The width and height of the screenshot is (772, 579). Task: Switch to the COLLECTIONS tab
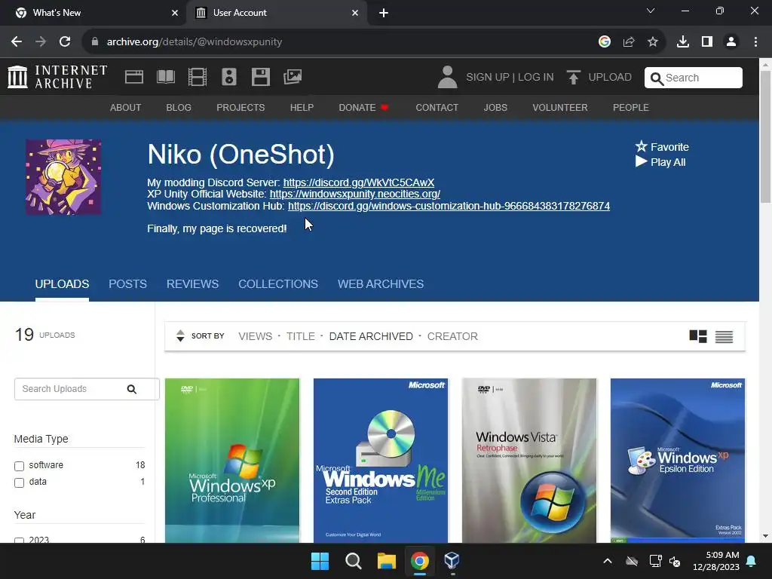(278, 284)
